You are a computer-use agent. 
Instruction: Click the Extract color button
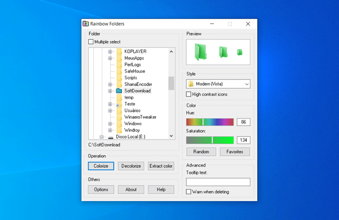point(161,166)
